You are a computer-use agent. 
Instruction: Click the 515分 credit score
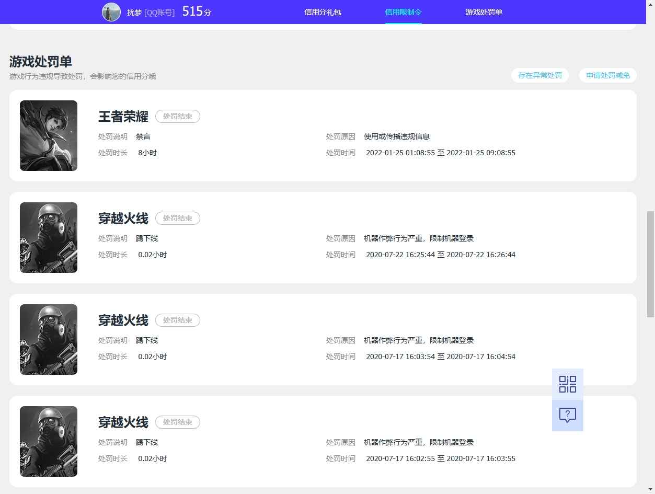197,12
